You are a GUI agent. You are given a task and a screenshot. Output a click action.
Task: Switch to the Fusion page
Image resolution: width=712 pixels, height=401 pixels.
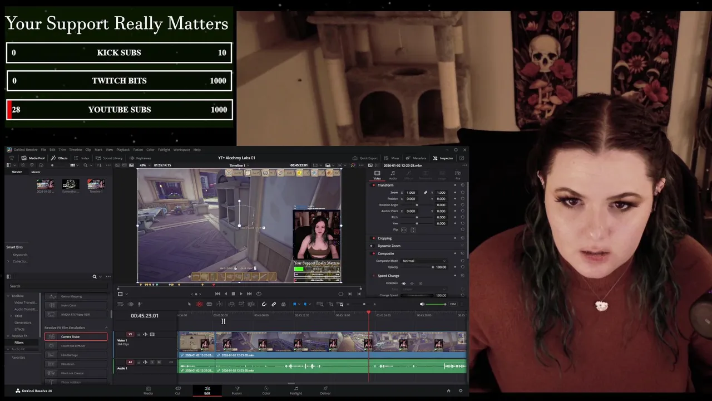(237, 390)
